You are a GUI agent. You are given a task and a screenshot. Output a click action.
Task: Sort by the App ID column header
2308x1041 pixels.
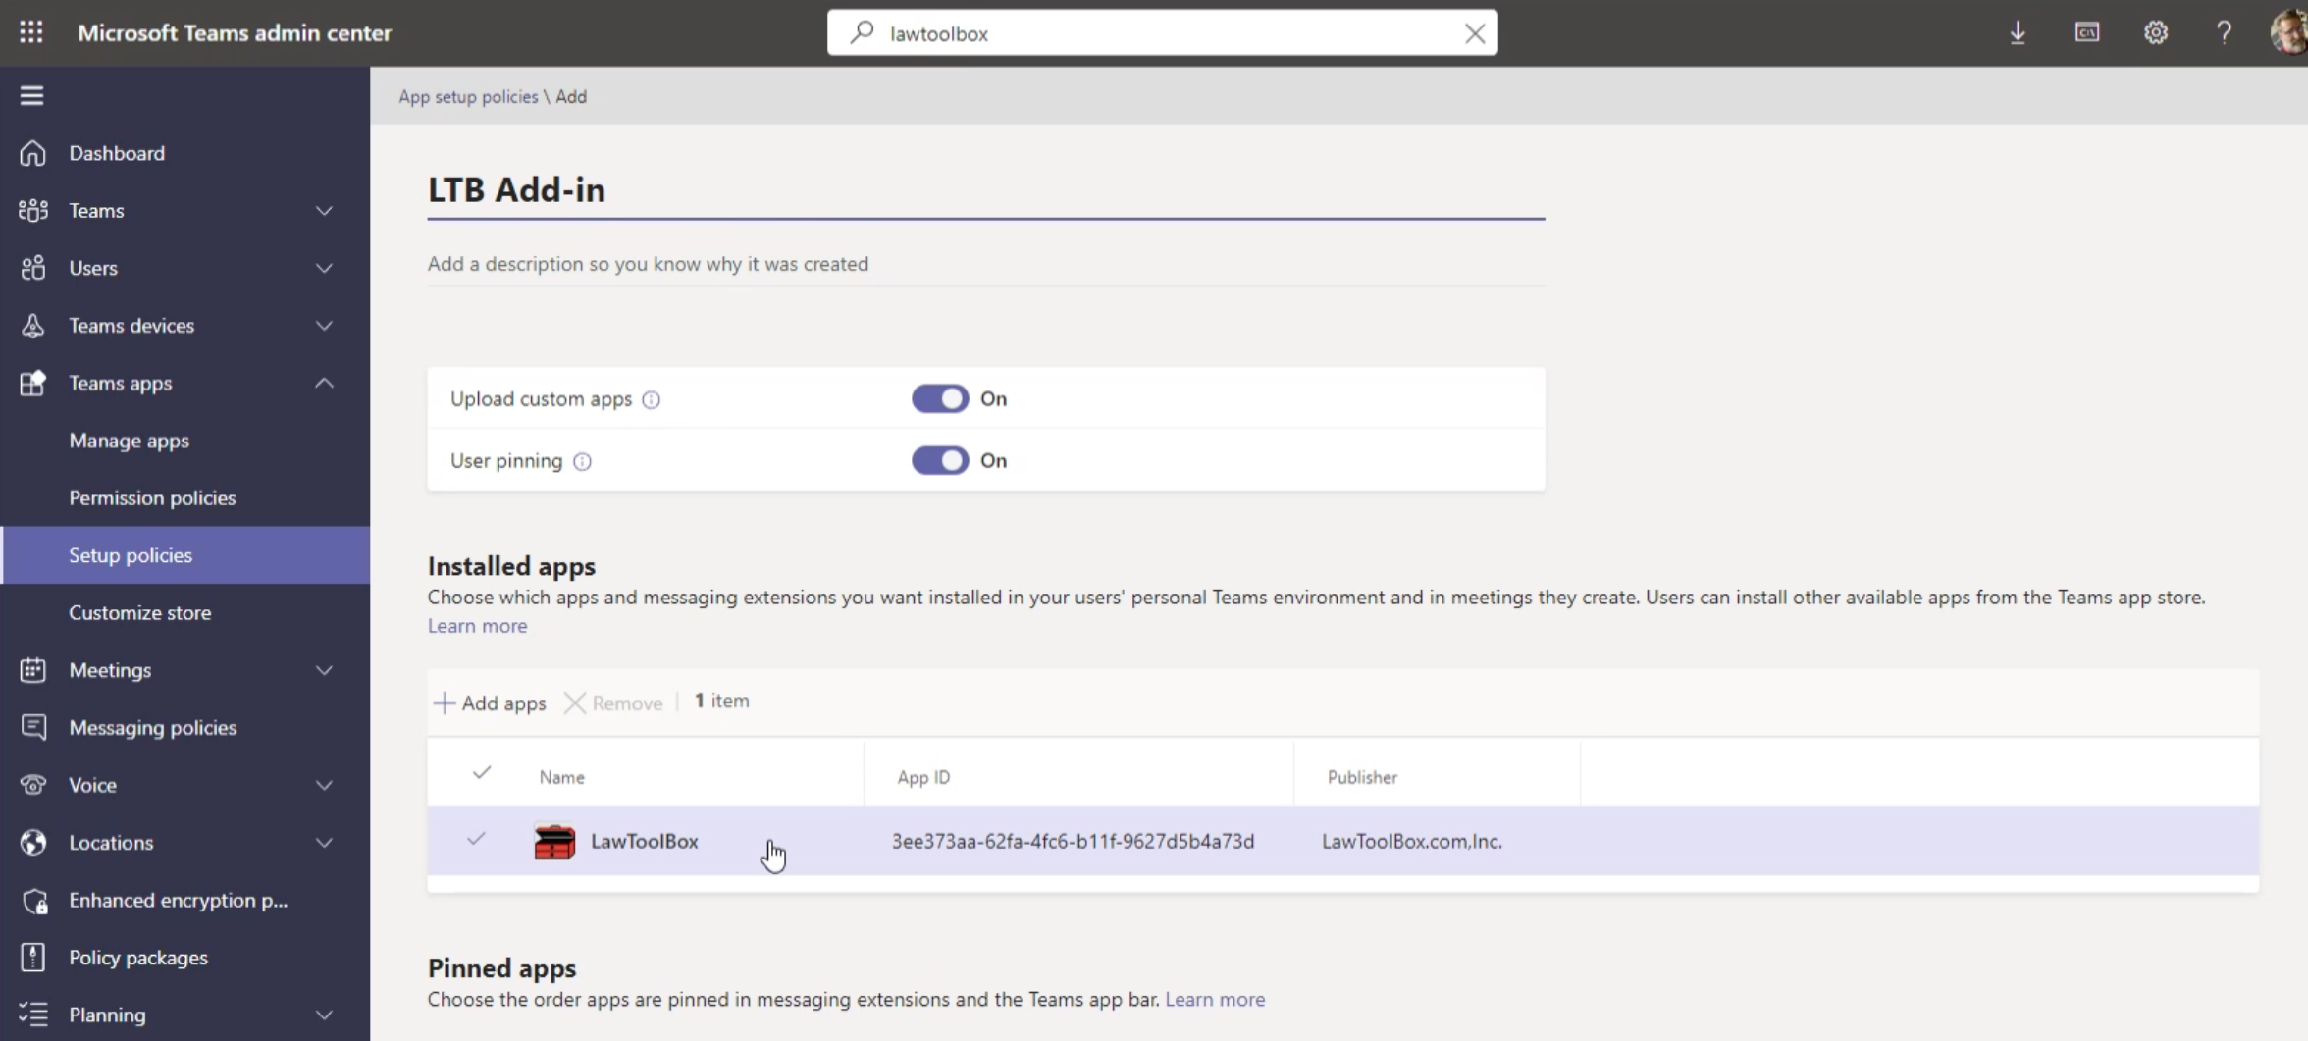click(923, 777)
